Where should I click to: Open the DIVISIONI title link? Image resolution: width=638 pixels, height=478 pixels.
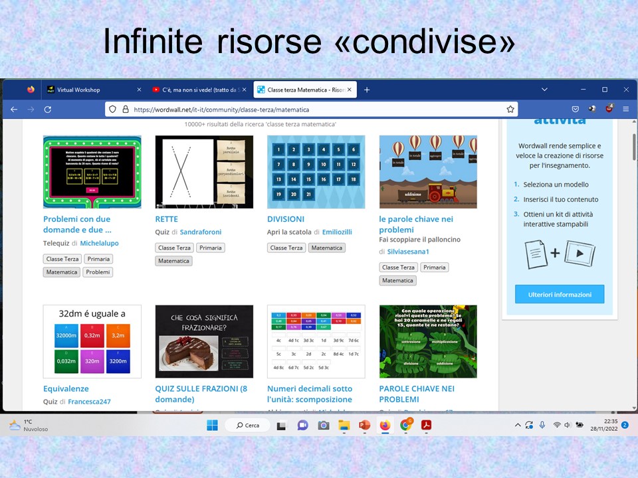click(x=286, y=219)
